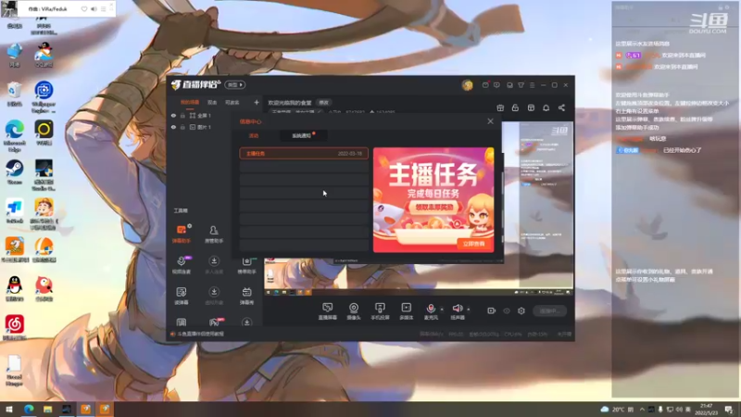Open Wallpaper Engine desktop shortcut
This screenshot has width=741, height=417.
(x=44, y=97)
